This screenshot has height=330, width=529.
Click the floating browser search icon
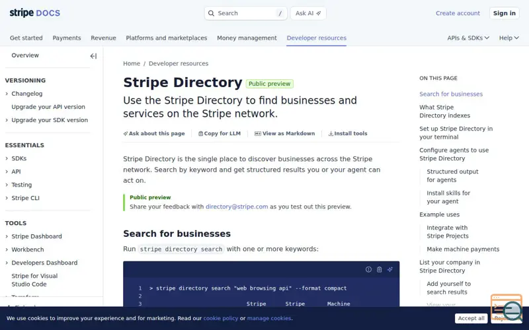[x=507, y=307]
